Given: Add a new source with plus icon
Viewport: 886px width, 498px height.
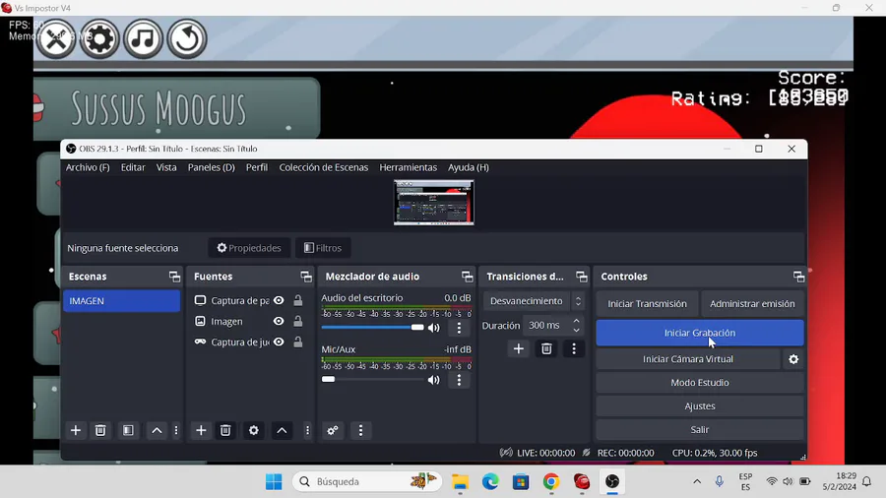Looking at the screenshot, I should [201, 430].
